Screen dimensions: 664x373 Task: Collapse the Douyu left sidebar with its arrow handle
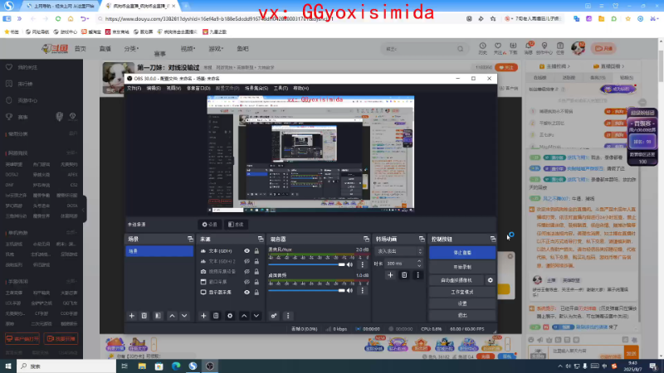click(84, 210)
